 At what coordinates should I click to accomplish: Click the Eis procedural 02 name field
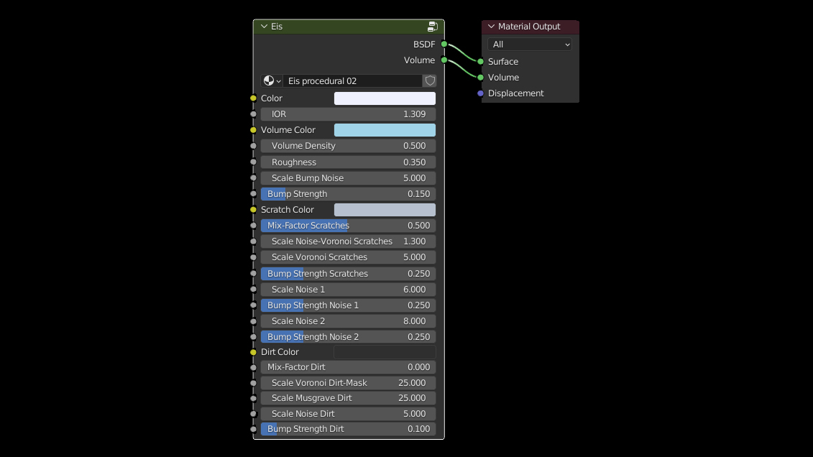coord(352,81)
